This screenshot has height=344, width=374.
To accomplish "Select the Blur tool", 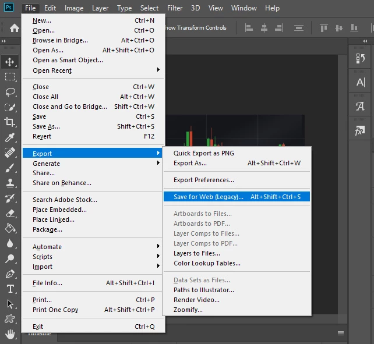I will (9, 244).
